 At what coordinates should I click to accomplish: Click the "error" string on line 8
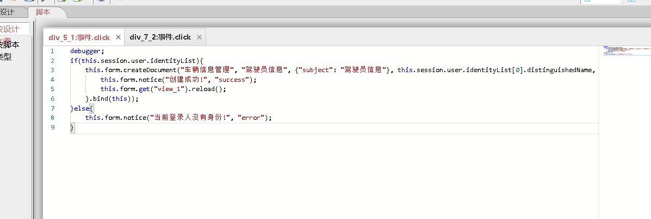[x=251, y=118]
